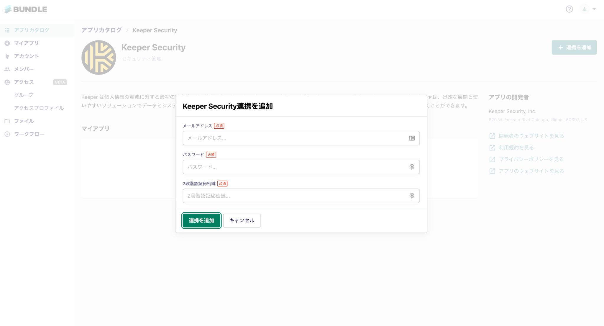Click the パスワード input field
Image resolution: width=604 pixels, height=326 pixels.
(301, 167)
